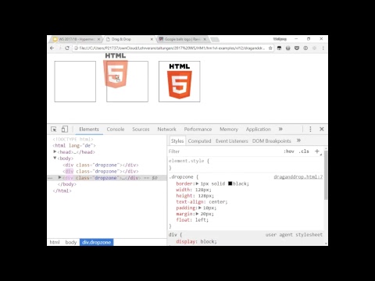Show more DevTools tabs after Application

click(280, 129)
